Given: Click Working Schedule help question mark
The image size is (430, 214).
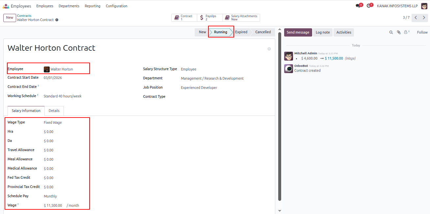Looking at the screenshot, I should 38,95.
